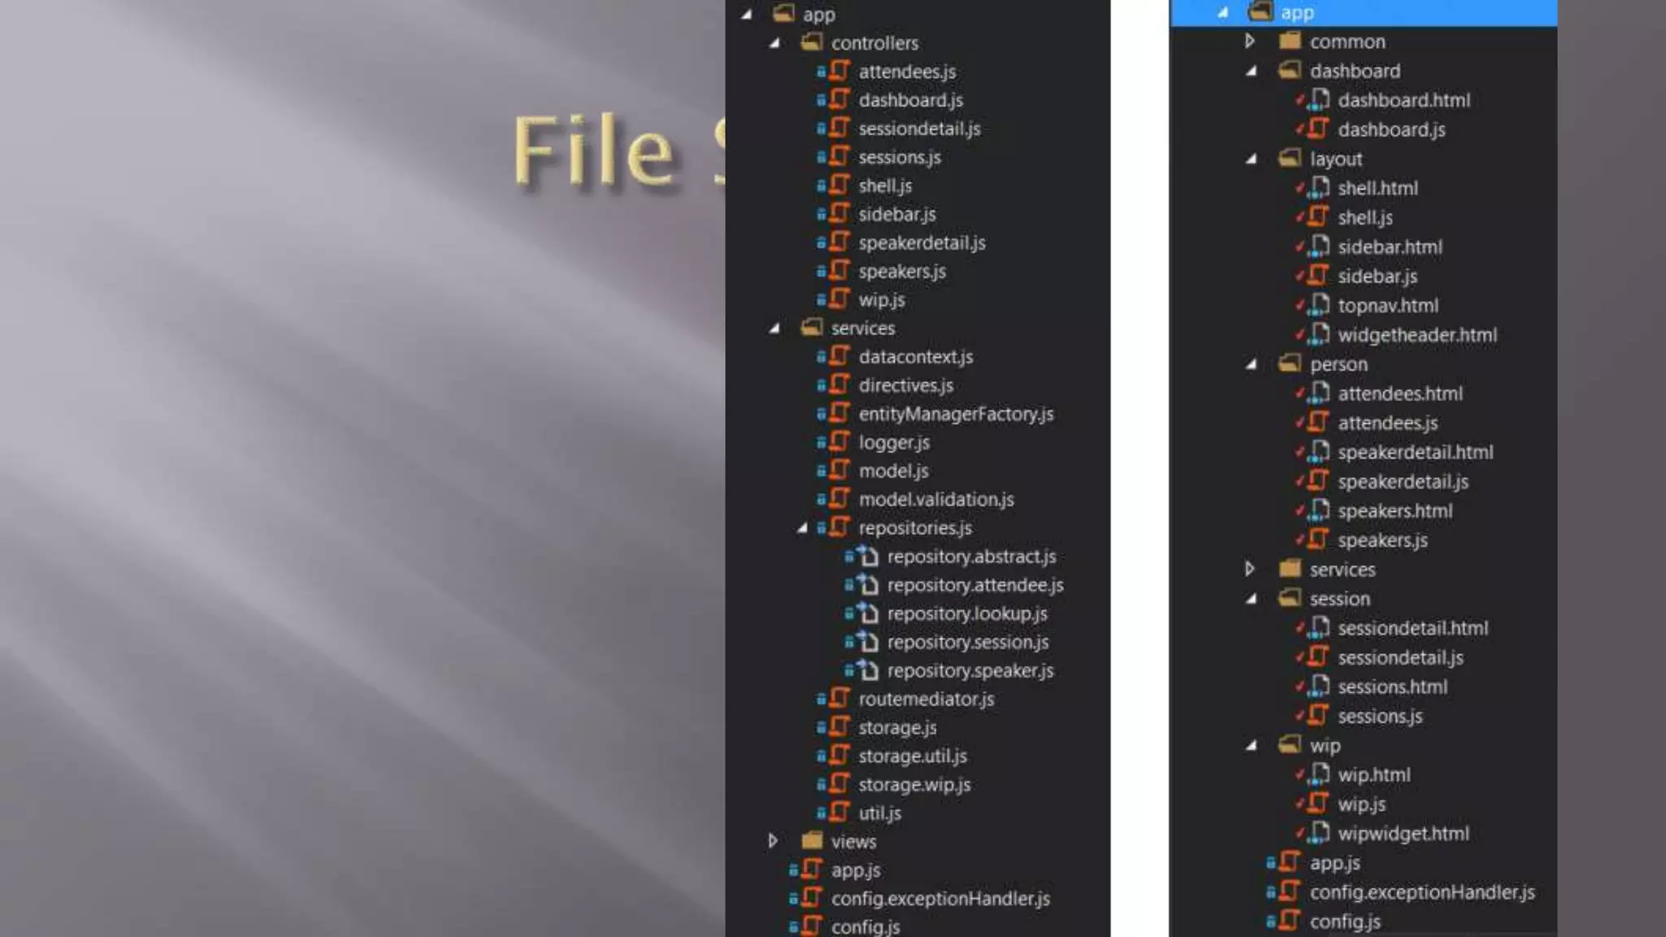Select speakerdetail.html in person folder
This screenshot has height=937, width=1666.
(1415, 452)
